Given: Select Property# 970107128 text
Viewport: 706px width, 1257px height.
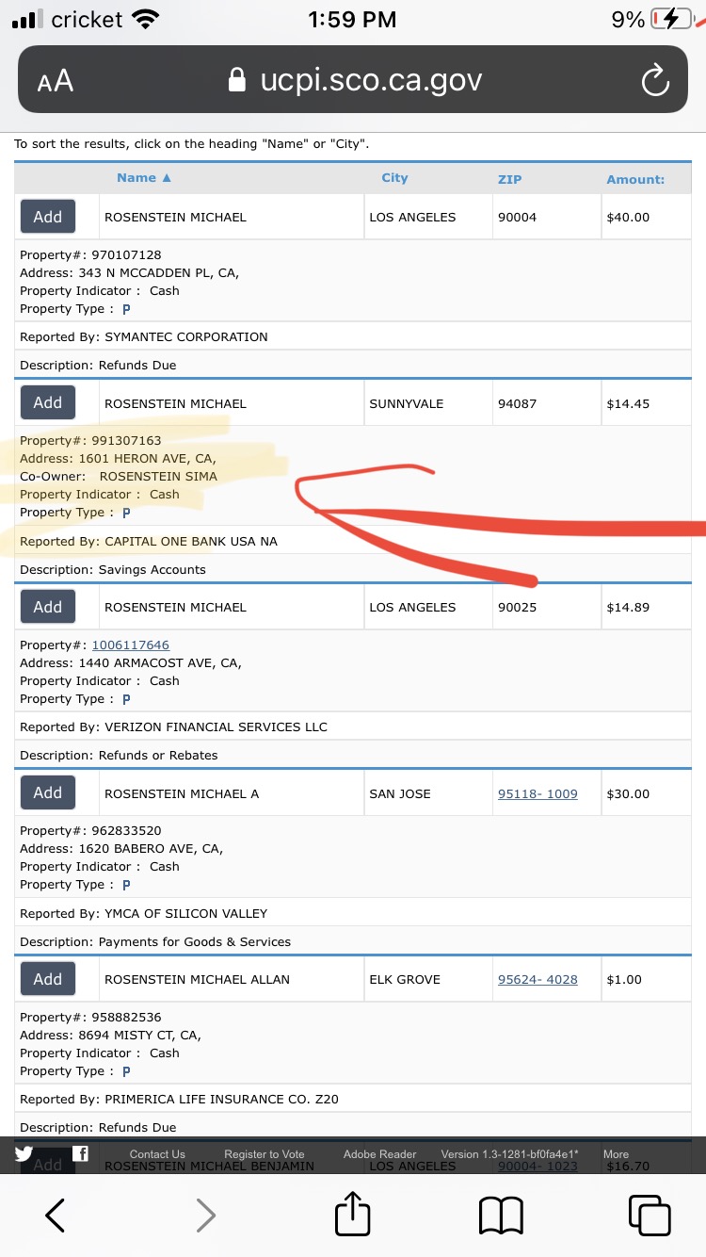Looking at the screenshot, I should (x=90, y=254).
